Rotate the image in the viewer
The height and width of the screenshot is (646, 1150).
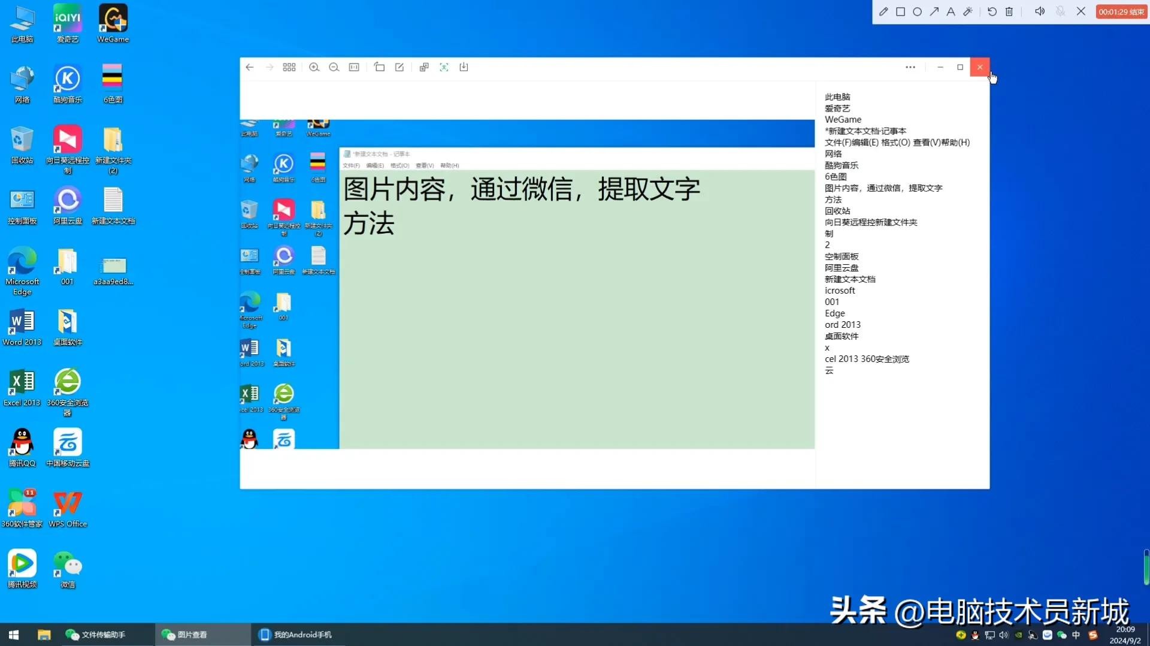pyautogui.click(x=379, y=67)
